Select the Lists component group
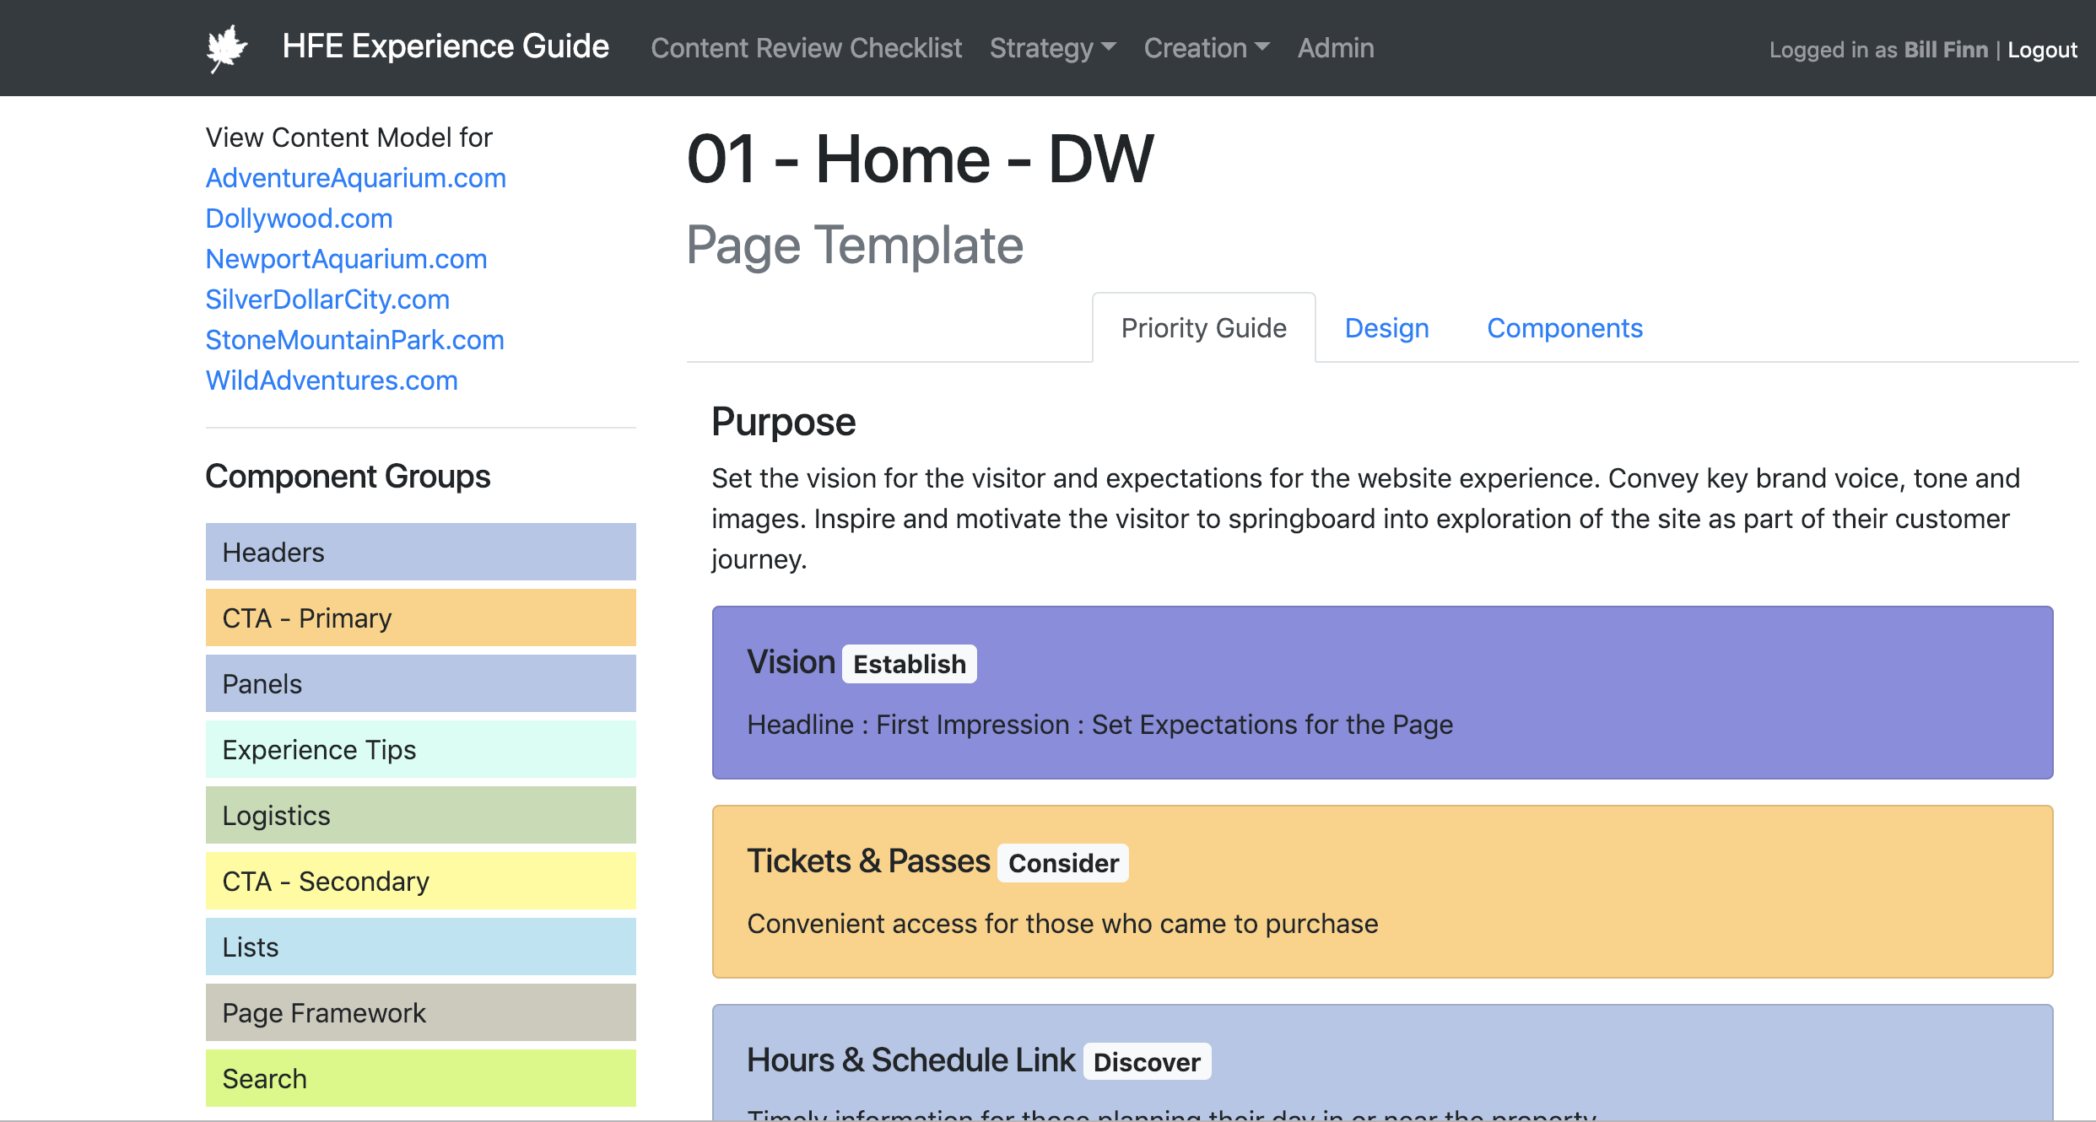The width and height of the screenshot is (2096, 1122). tap(421, 947)
